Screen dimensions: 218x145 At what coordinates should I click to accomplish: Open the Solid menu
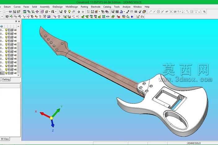34,7
